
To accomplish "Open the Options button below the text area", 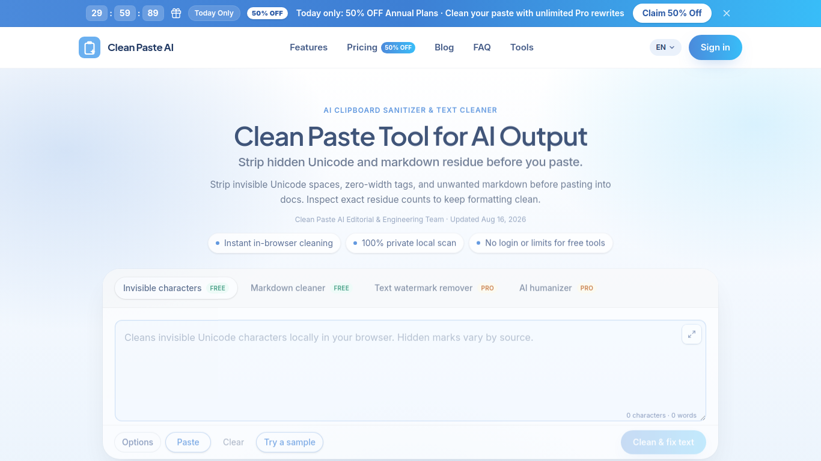I will pyautogui.click(x=138, y=442).
